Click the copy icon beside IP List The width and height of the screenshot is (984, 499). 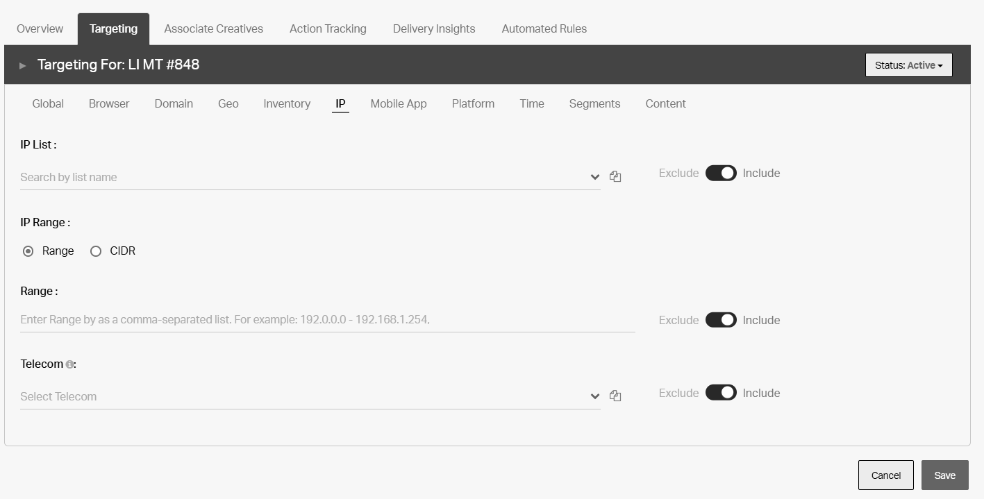click(615, 176)
